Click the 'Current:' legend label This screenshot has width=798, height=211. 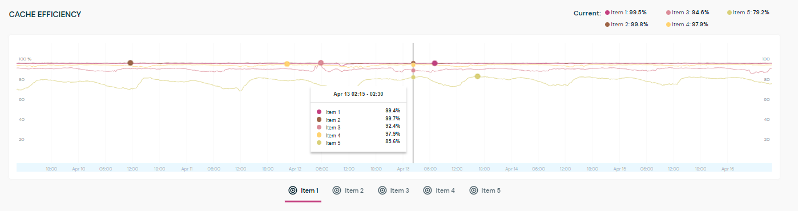[587, 13]
